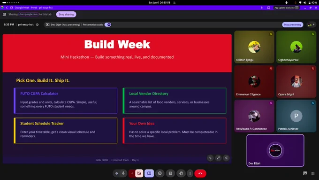Send a reaction emoji
319x180 pixels.
(160, 173)
